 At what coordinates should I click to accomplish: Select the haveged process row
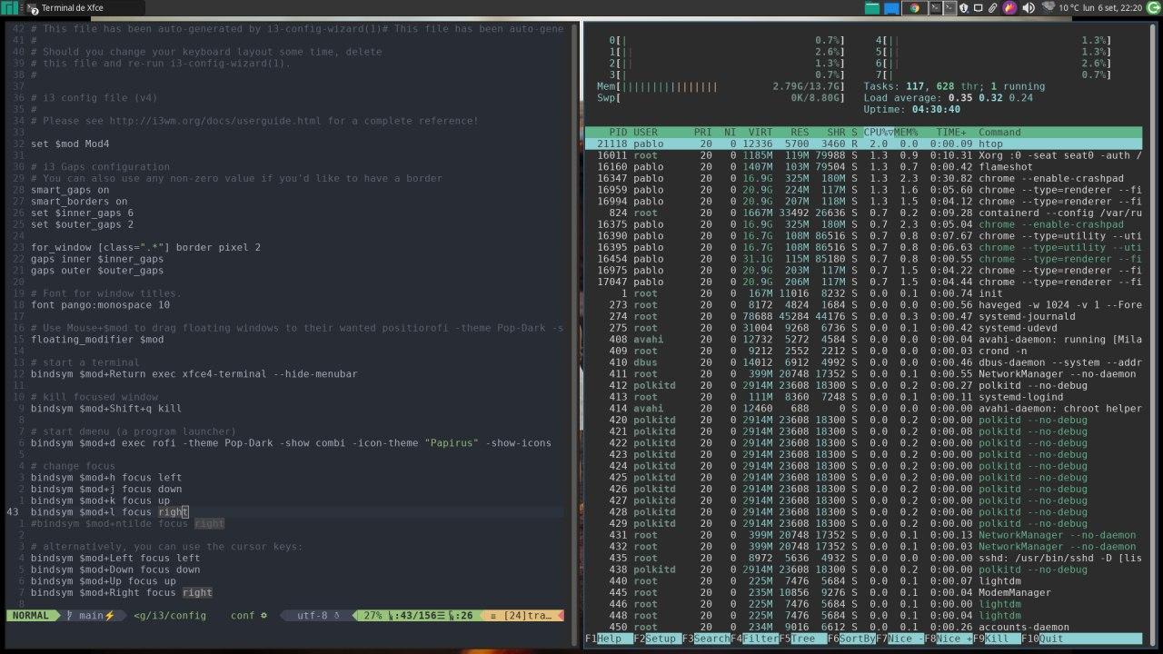(863, 305)
